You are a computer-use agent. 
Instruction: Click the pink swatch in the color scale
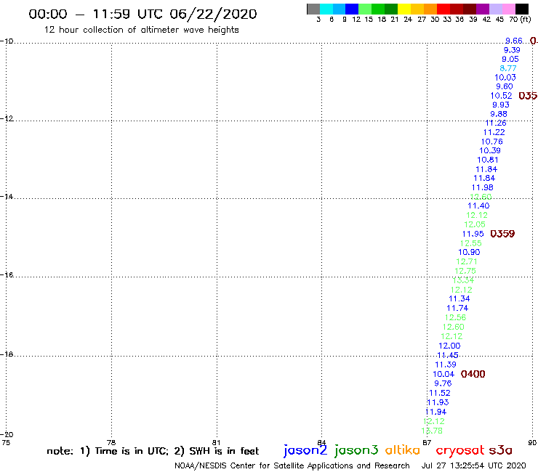(509, 9)
